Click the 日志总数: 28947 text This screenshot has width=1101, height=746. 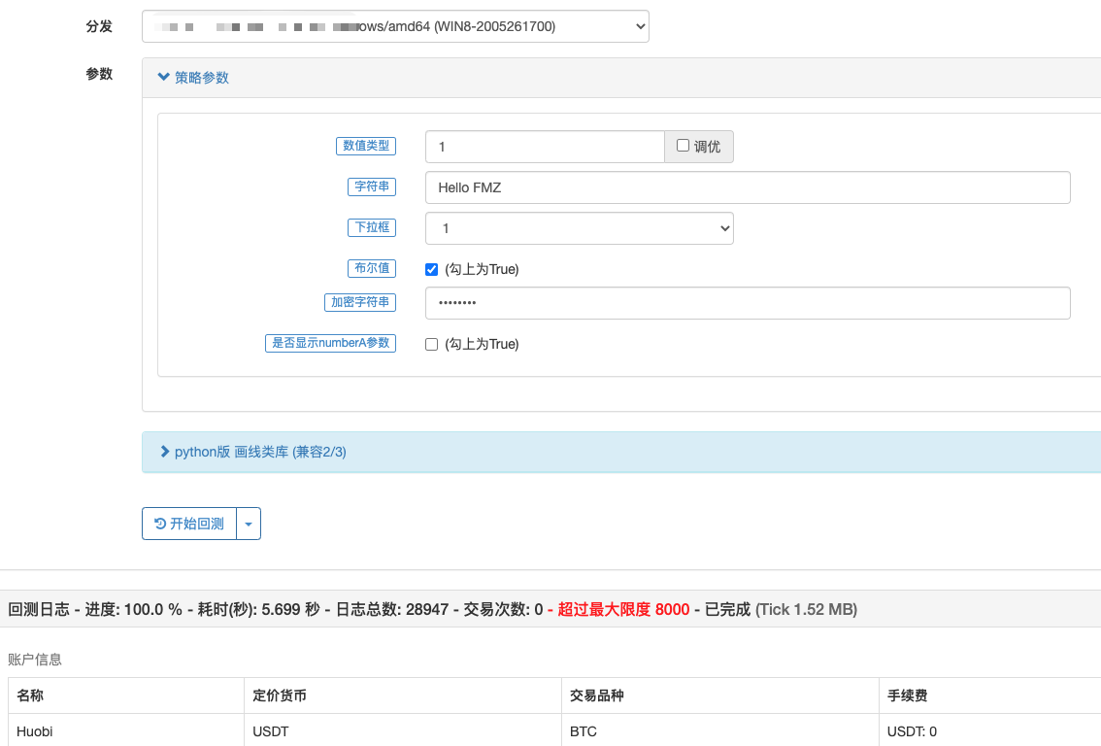pos(392,609)
